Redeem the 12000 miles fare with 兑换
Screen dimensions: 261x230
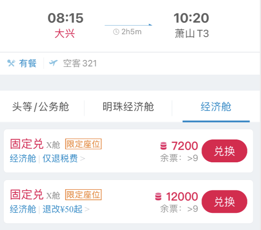[224, 201]
